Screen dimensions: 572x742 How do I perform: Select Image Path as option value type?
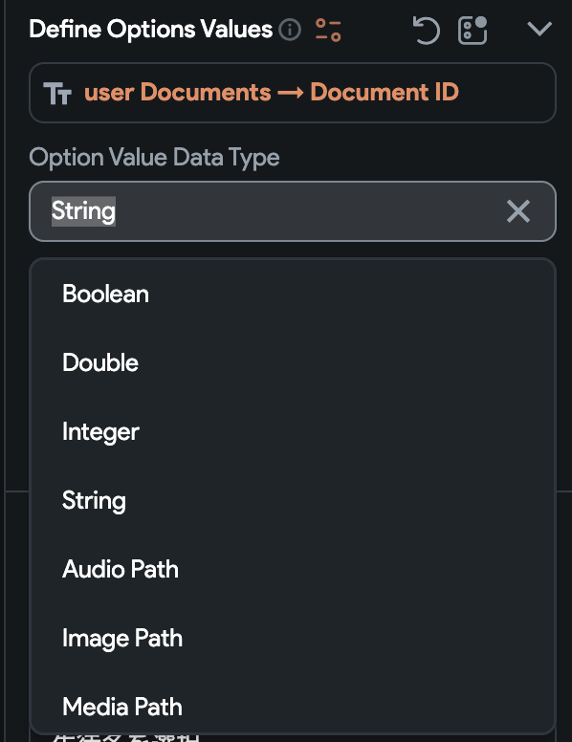point(292,639)
